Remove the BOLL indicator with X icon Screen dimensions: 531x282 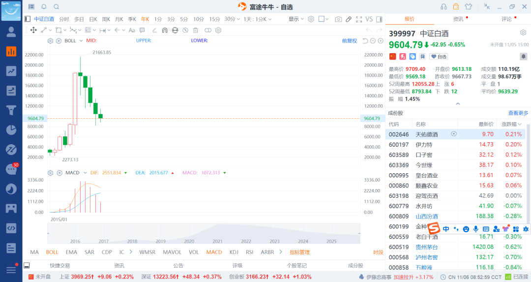tap(59, 41)
